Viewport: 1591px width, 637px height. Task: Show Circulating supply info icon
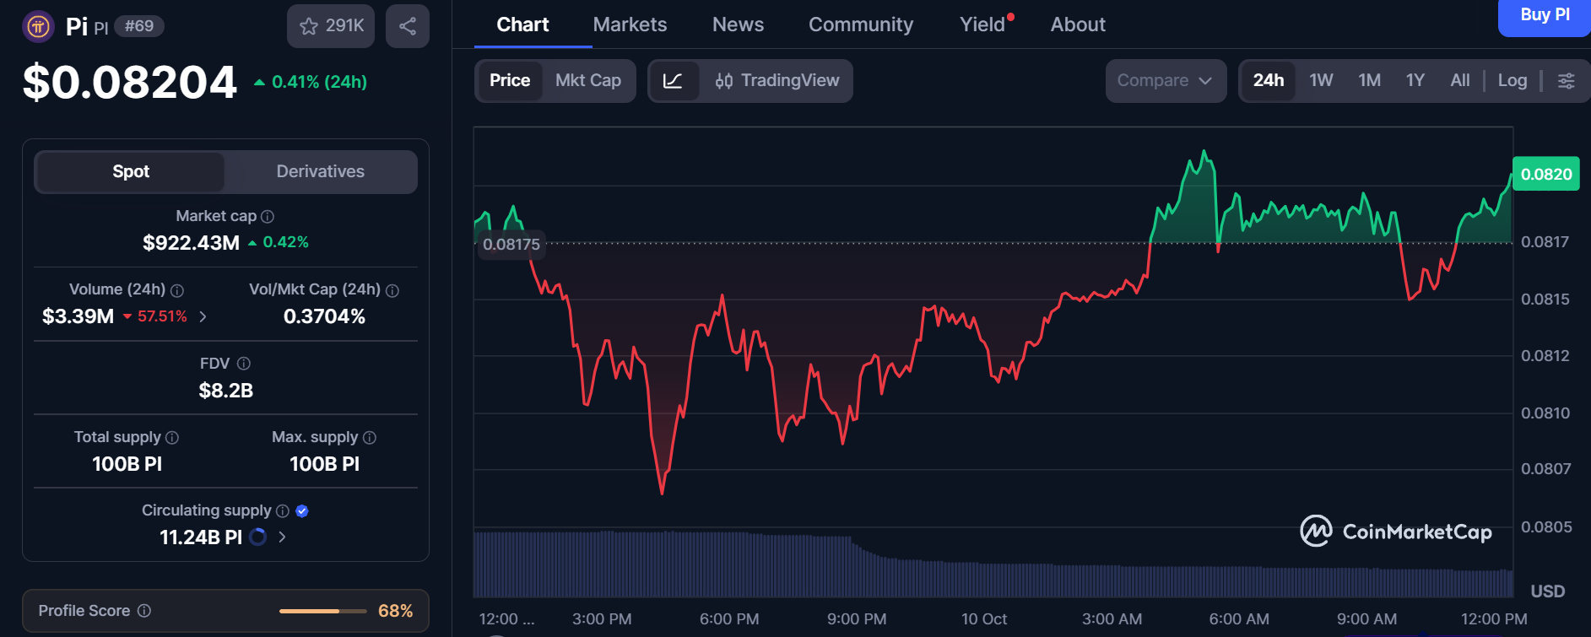(283, 511)
